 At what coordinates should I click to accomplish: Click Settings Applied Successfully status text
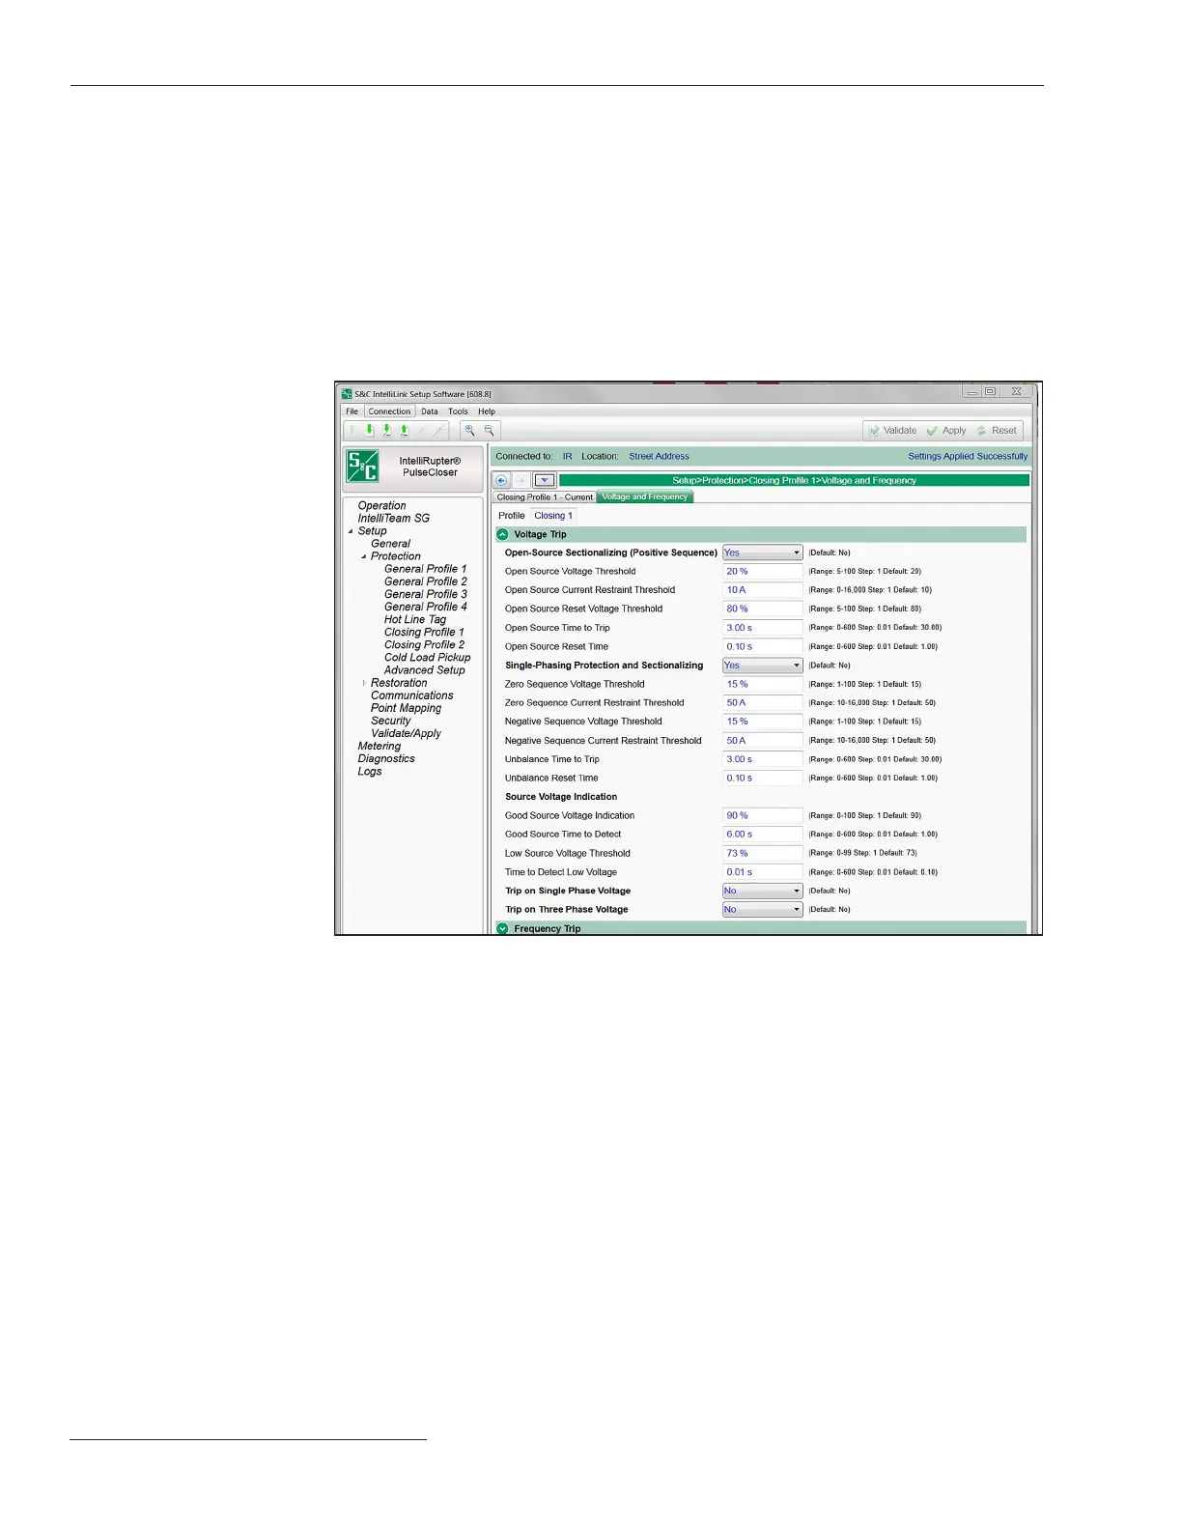click(x=968, y=456)
